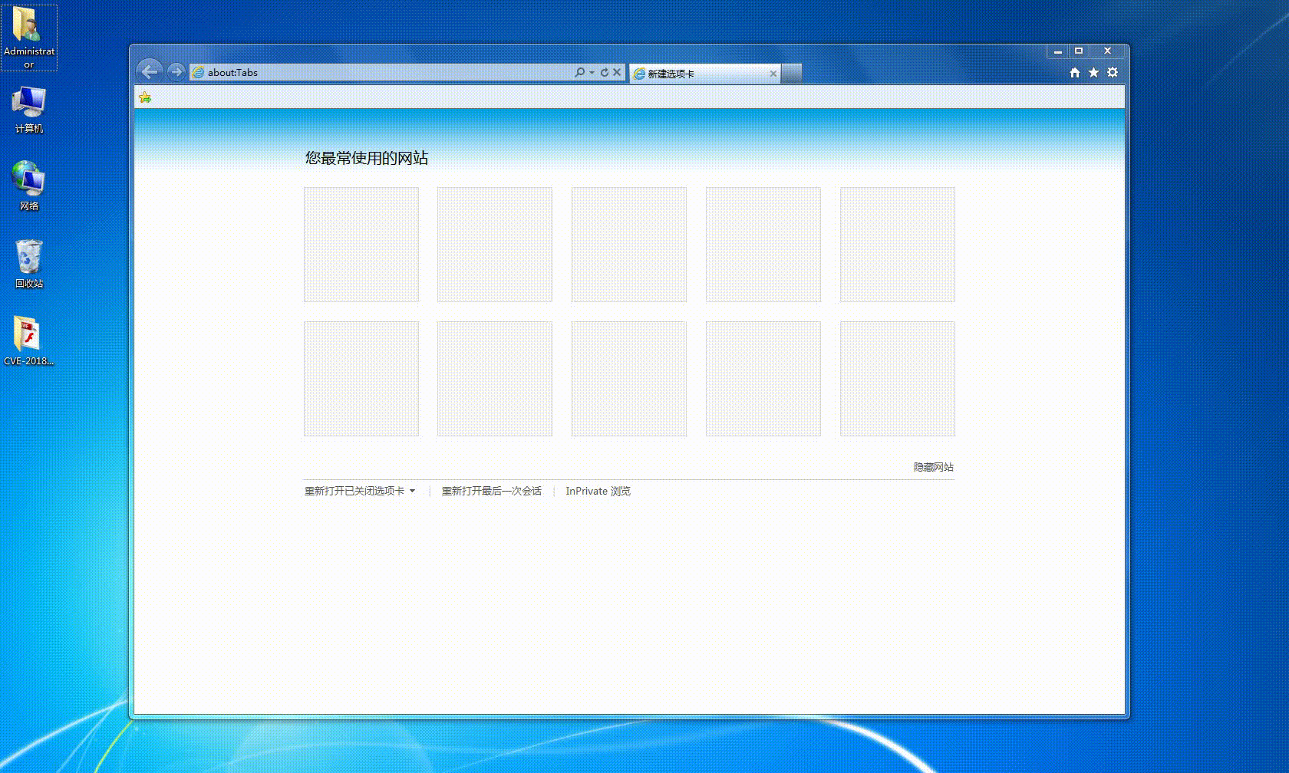The height and width of the screenshot is (773, 1289).
Task: Open the Tools gear menu
Action: pos(1113,73)
